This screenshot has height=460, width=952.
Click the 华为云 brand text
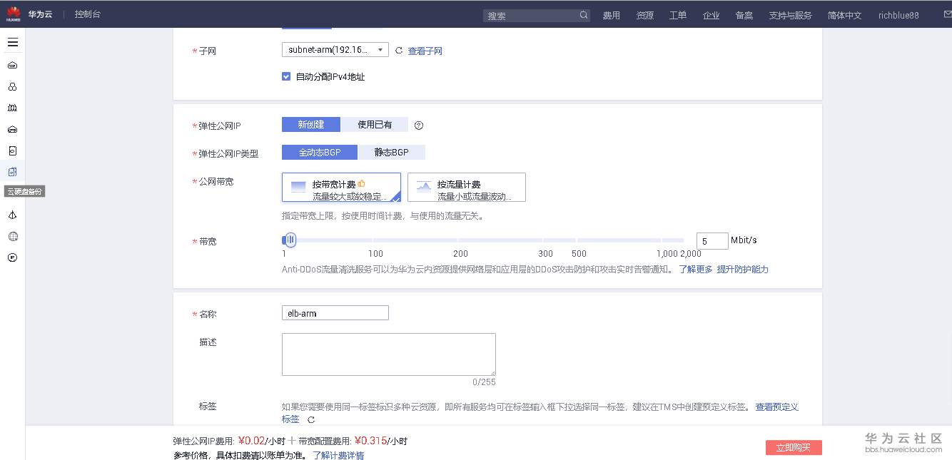click(41, 14)
